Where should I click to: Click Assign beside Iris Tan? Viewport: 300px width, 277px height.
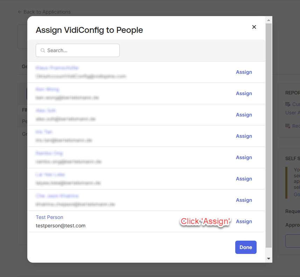(244, 136)
